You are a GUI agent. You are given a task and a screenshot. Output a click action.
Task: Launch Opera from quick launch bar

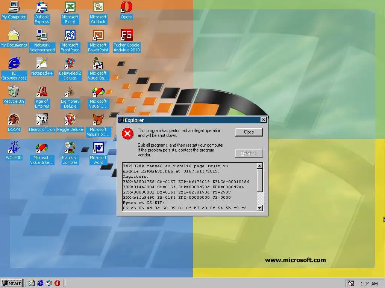[x=57, y=283]
